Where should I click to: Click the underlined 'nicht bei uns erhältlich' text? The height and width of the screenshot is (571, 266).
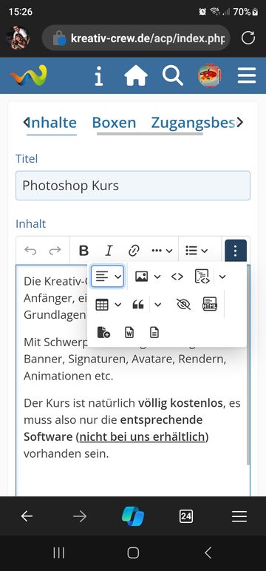pos(142,436)
